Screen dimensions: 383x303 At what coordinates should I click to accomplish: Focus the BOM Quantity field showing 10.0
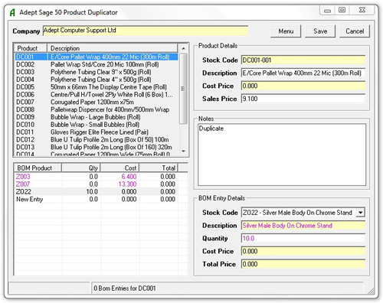(303, 238)
